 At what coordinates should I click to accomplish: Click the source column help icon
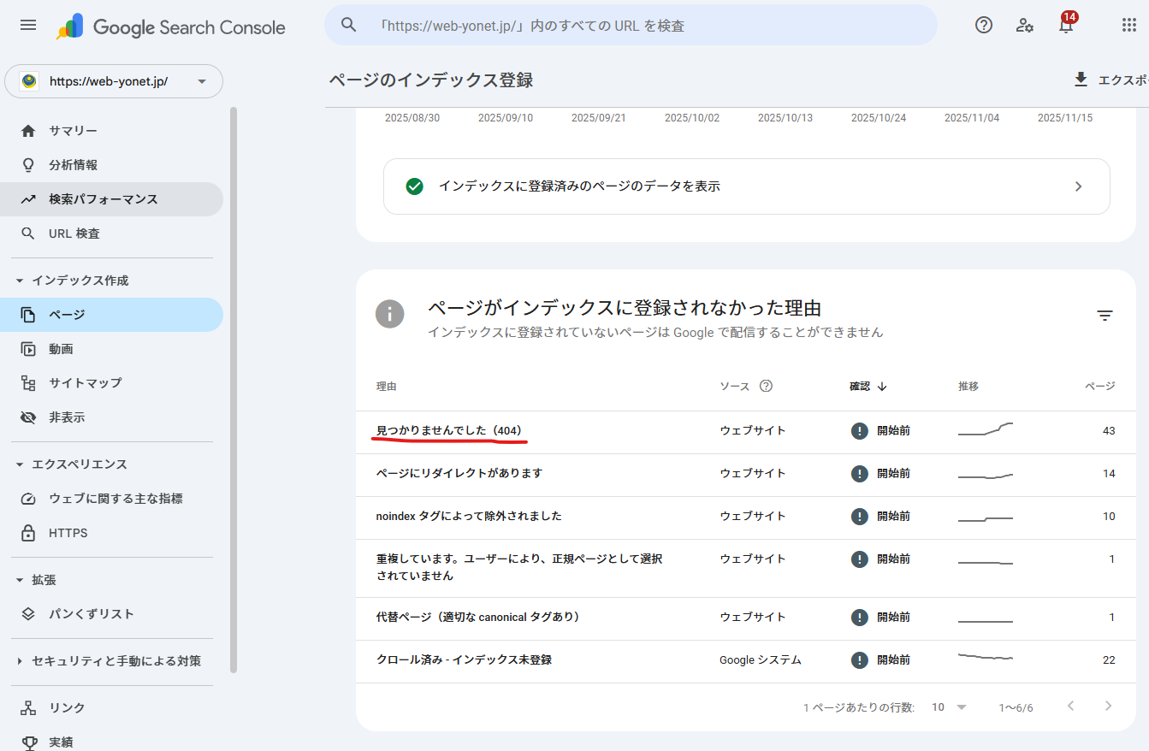(766, 386)
